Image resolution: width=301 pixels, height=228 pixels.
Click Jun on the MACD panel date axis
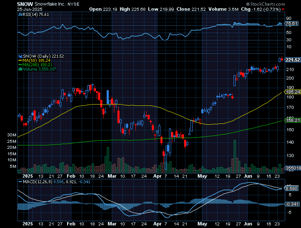pos(248,224)
